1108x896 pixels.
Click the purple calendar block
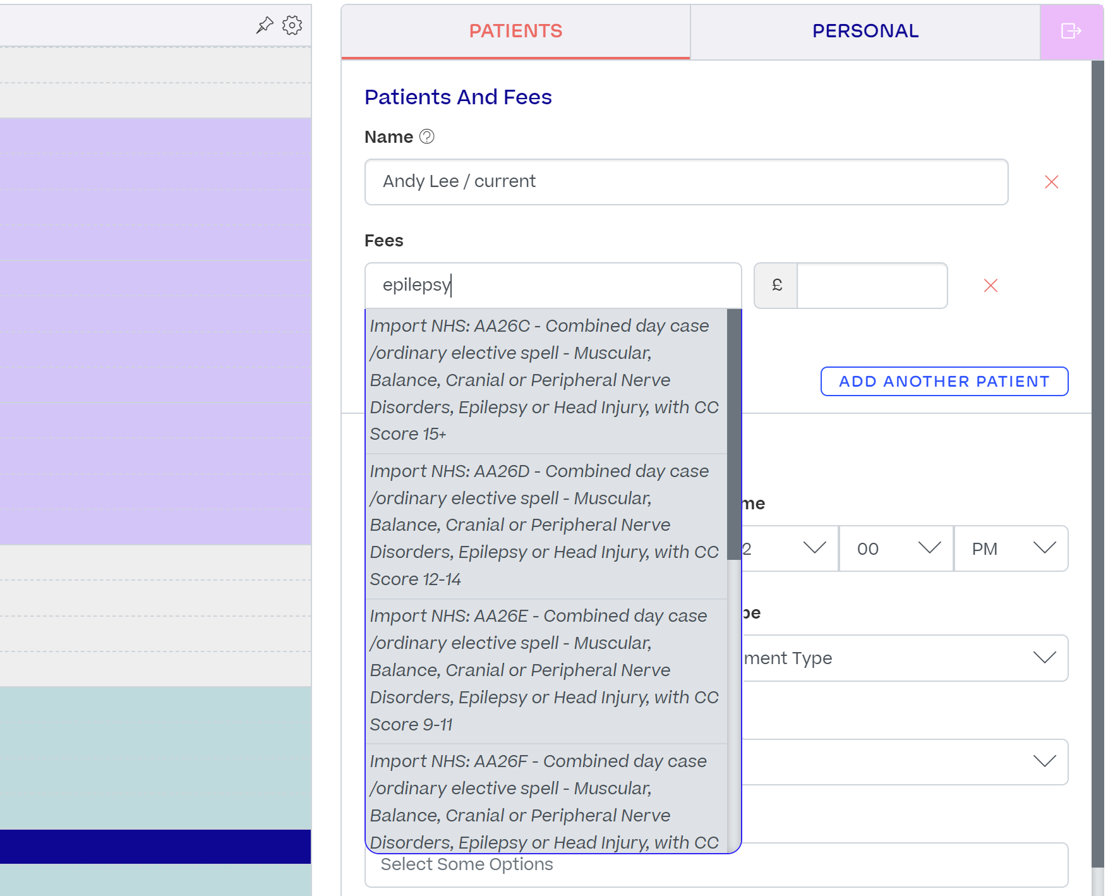(155, 332)
